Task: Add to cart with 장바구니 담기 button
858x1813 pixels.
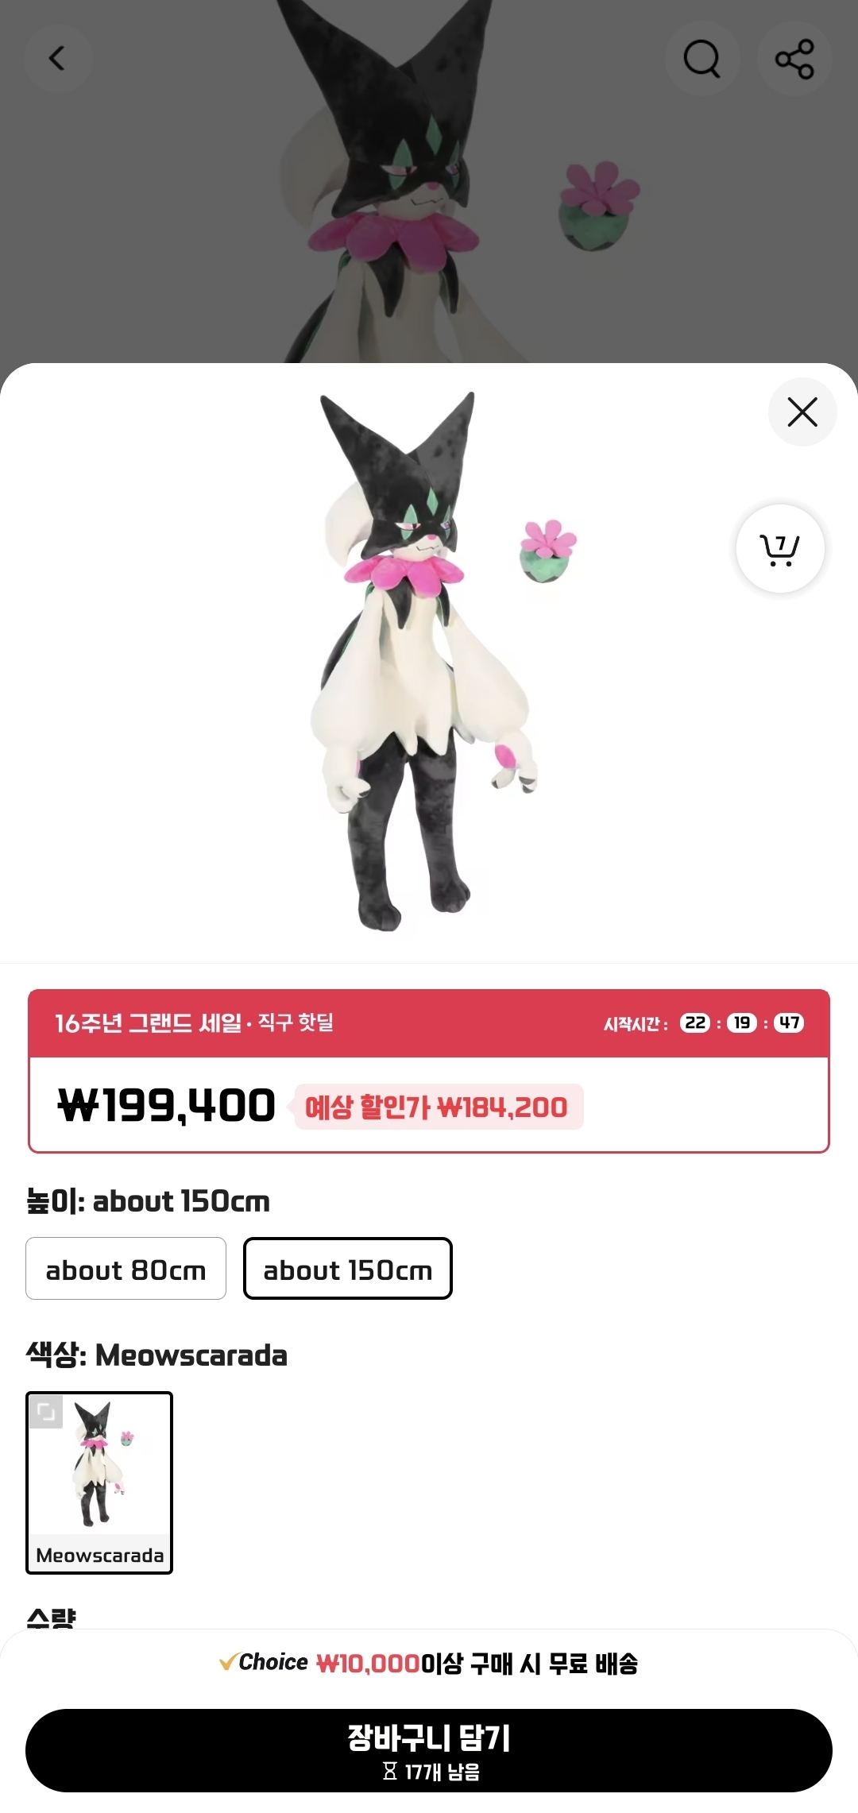Action: (429, 1750)
